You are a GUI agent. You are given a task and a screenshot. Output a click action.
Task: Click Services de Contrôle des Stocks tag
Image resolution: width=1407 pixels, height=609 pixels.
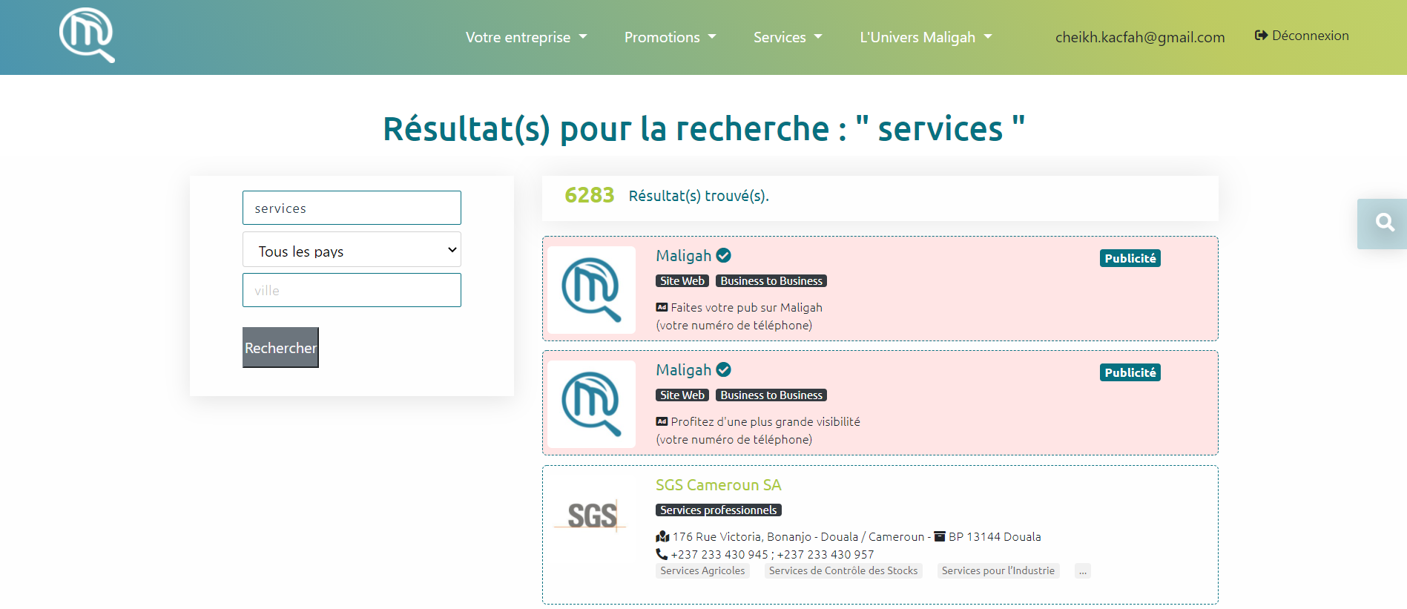[843, 570]
